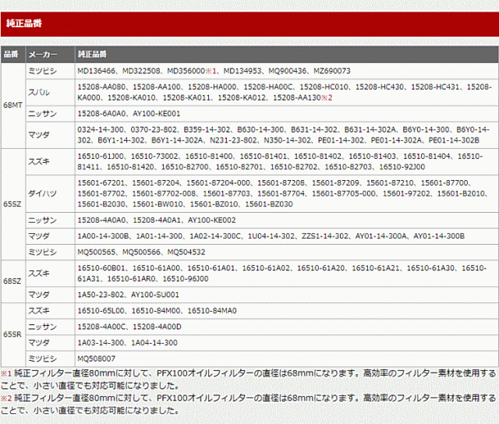Click the ※2 footnote about PFX100 filter diameter

248,405
